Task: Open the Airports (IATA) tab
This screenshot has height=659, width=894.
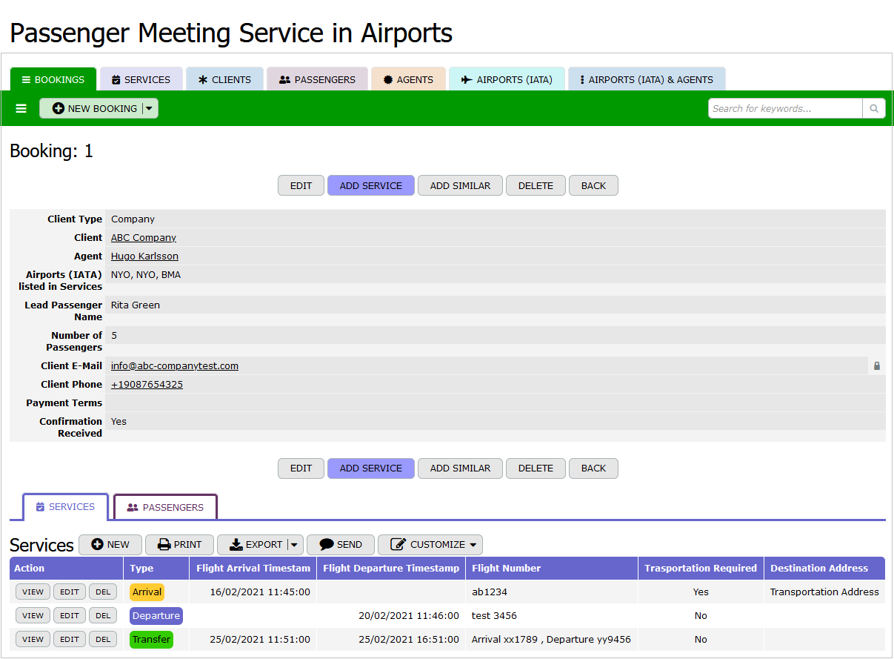Action: click(x=507, y=79)
